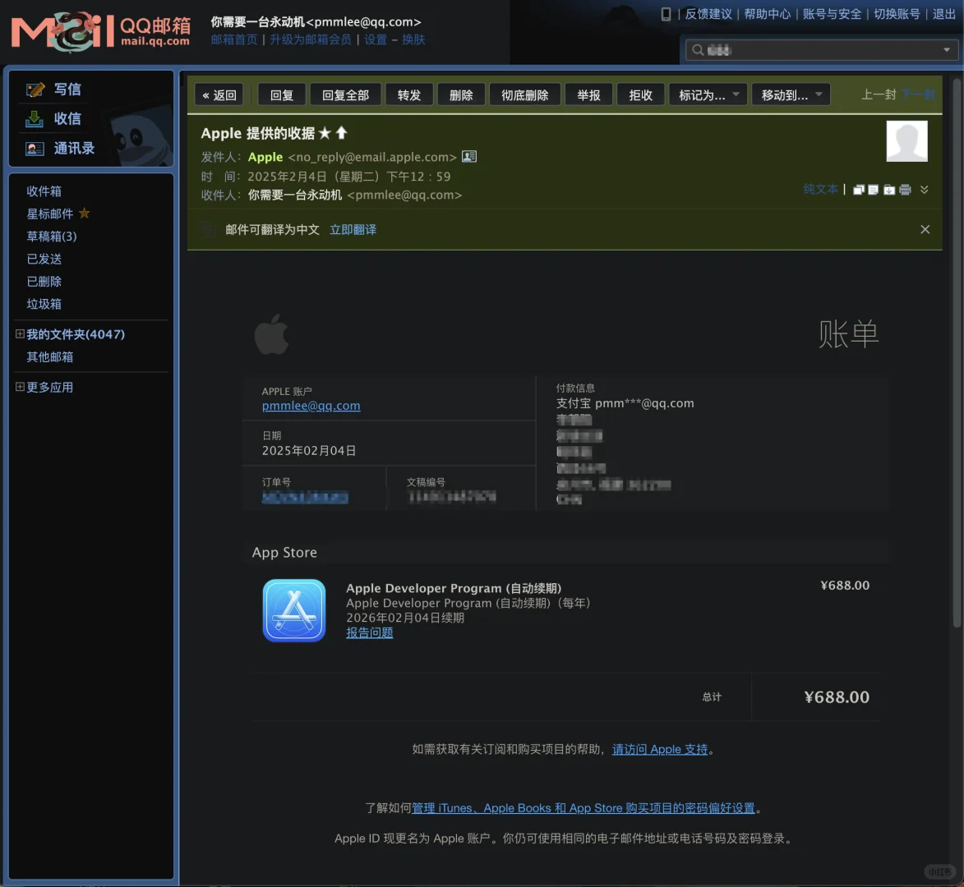Click the download email icon

point(889,190)
